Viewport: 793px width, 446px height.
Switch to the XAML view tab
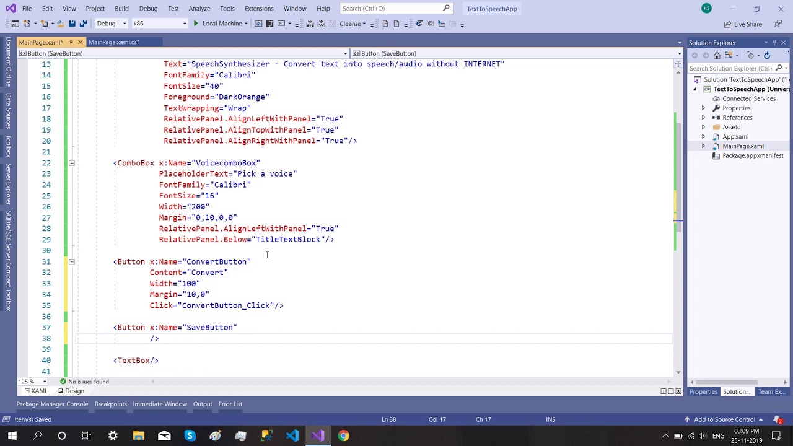(x=35, y=391)
